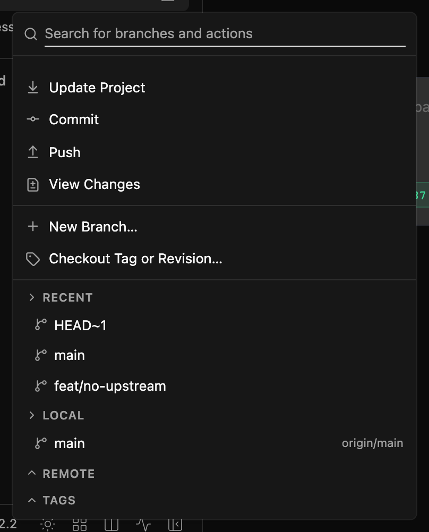Choose Checkout Tag or Revision…
Viewport: 429px width, 532px height.
214,259
